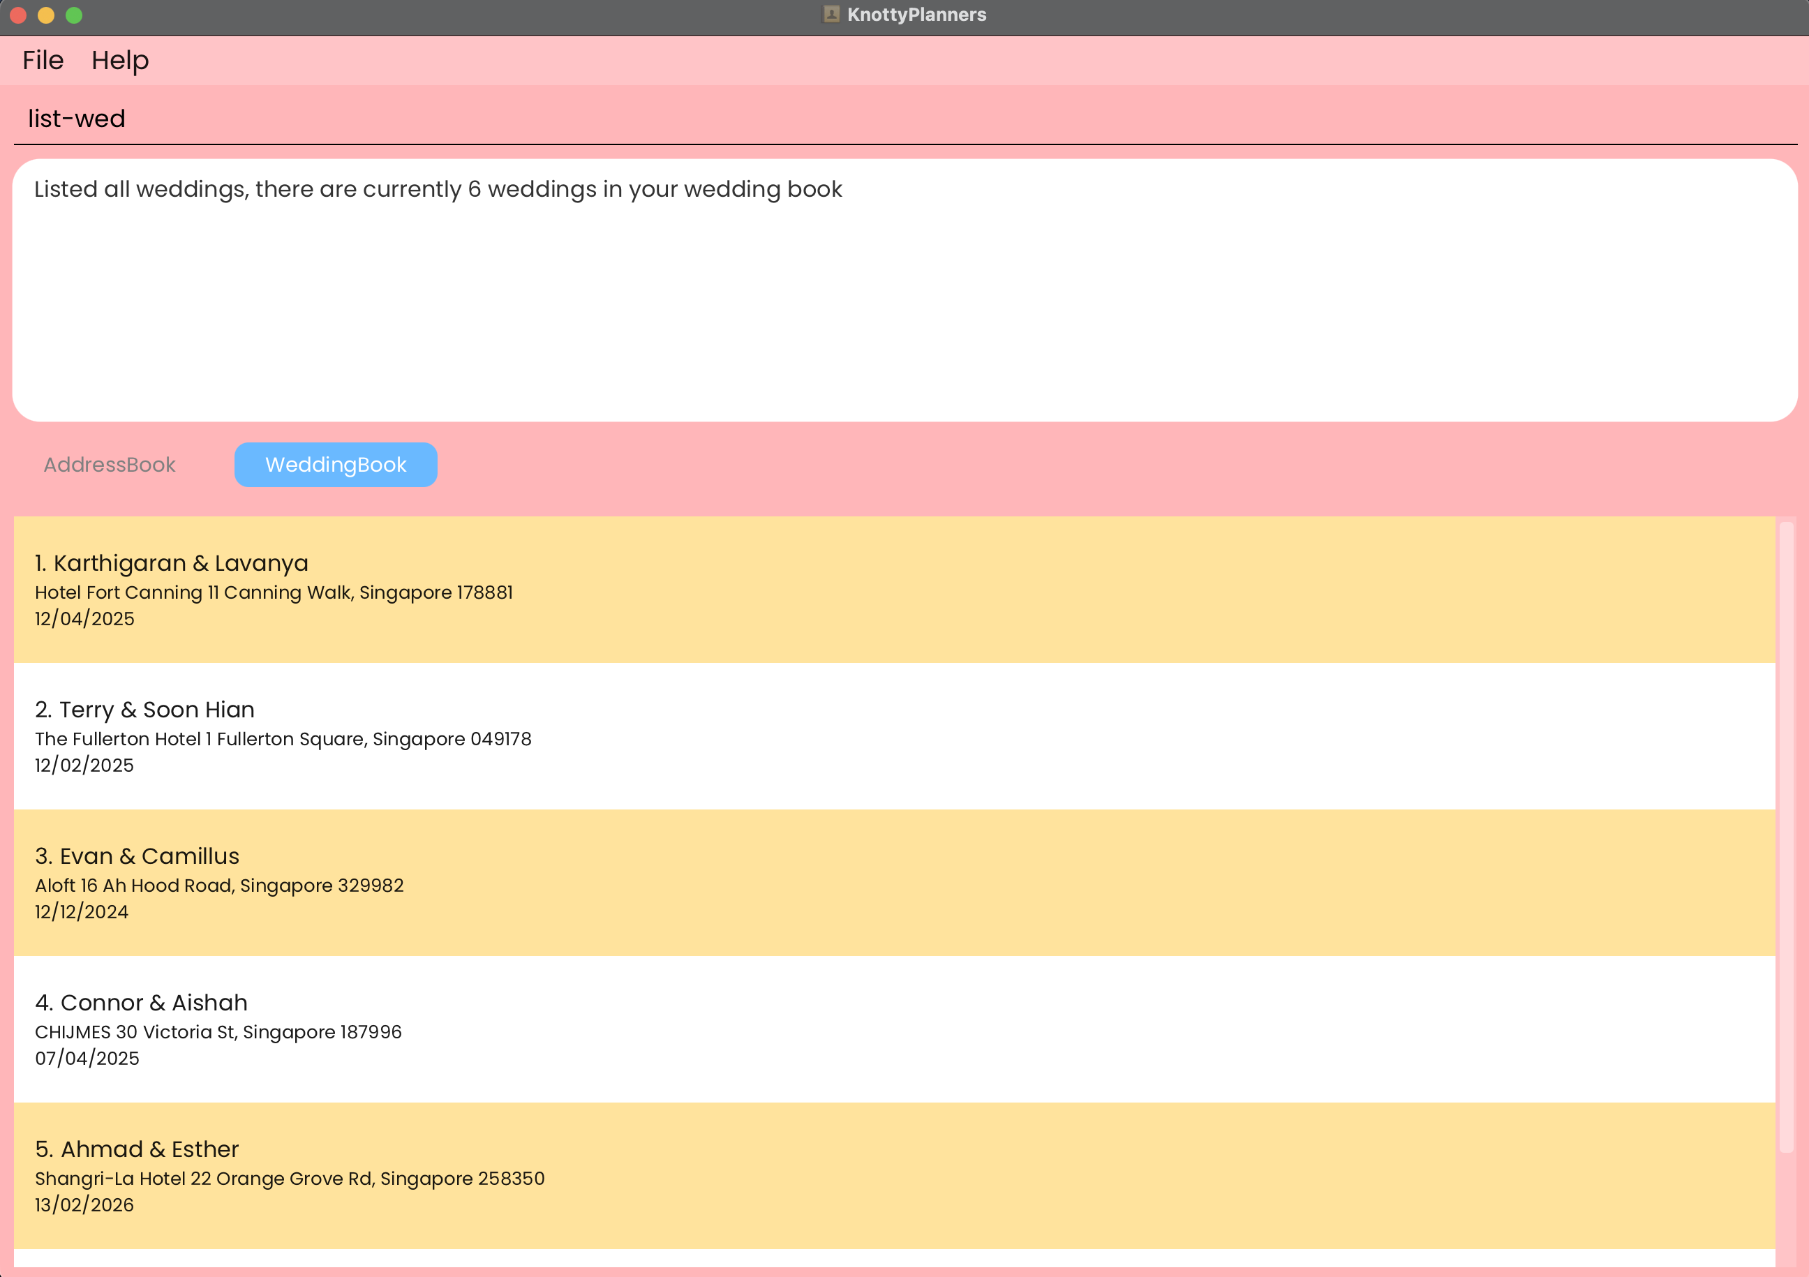Click the green fullscreen window button
Image resolution: width=1809 pixels, height=1277 pixels.
(74, 15)
